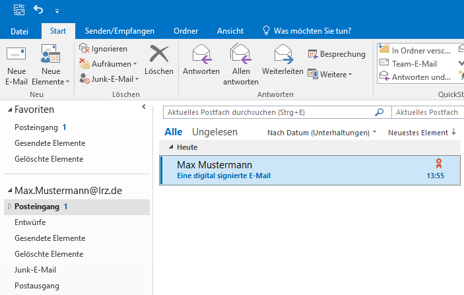464x295 pixels.
Task: Open the Aufräumen dropdown menu
Action: click(x=135, y=64)
